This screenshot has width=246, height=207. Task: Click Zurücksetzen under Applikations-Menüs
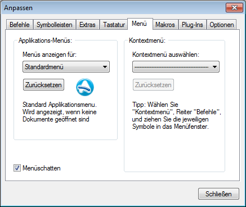click(43, 85)
